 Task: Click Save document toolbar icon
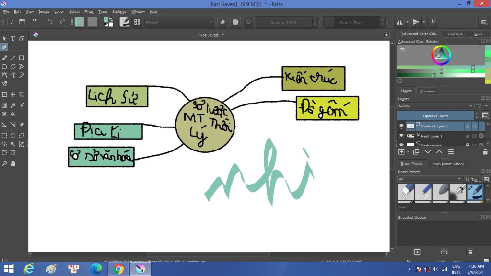(35, 22)
